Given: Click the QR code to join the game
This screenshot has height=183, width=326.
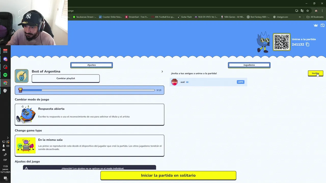Looking at the screenshot, I should pos(282,42).
